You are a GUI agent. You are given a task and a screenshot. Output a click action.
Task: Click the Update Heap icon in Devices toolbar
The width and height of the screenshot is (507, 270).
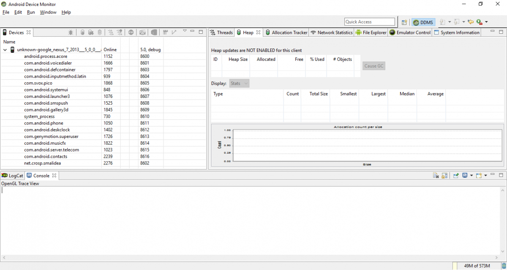[x=82, y=32]
